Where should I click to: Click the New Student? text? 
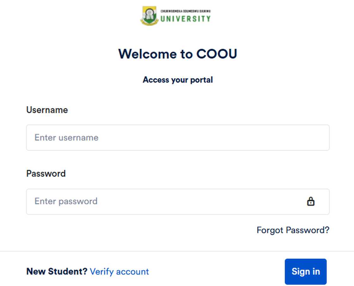(x=57, y=272)
